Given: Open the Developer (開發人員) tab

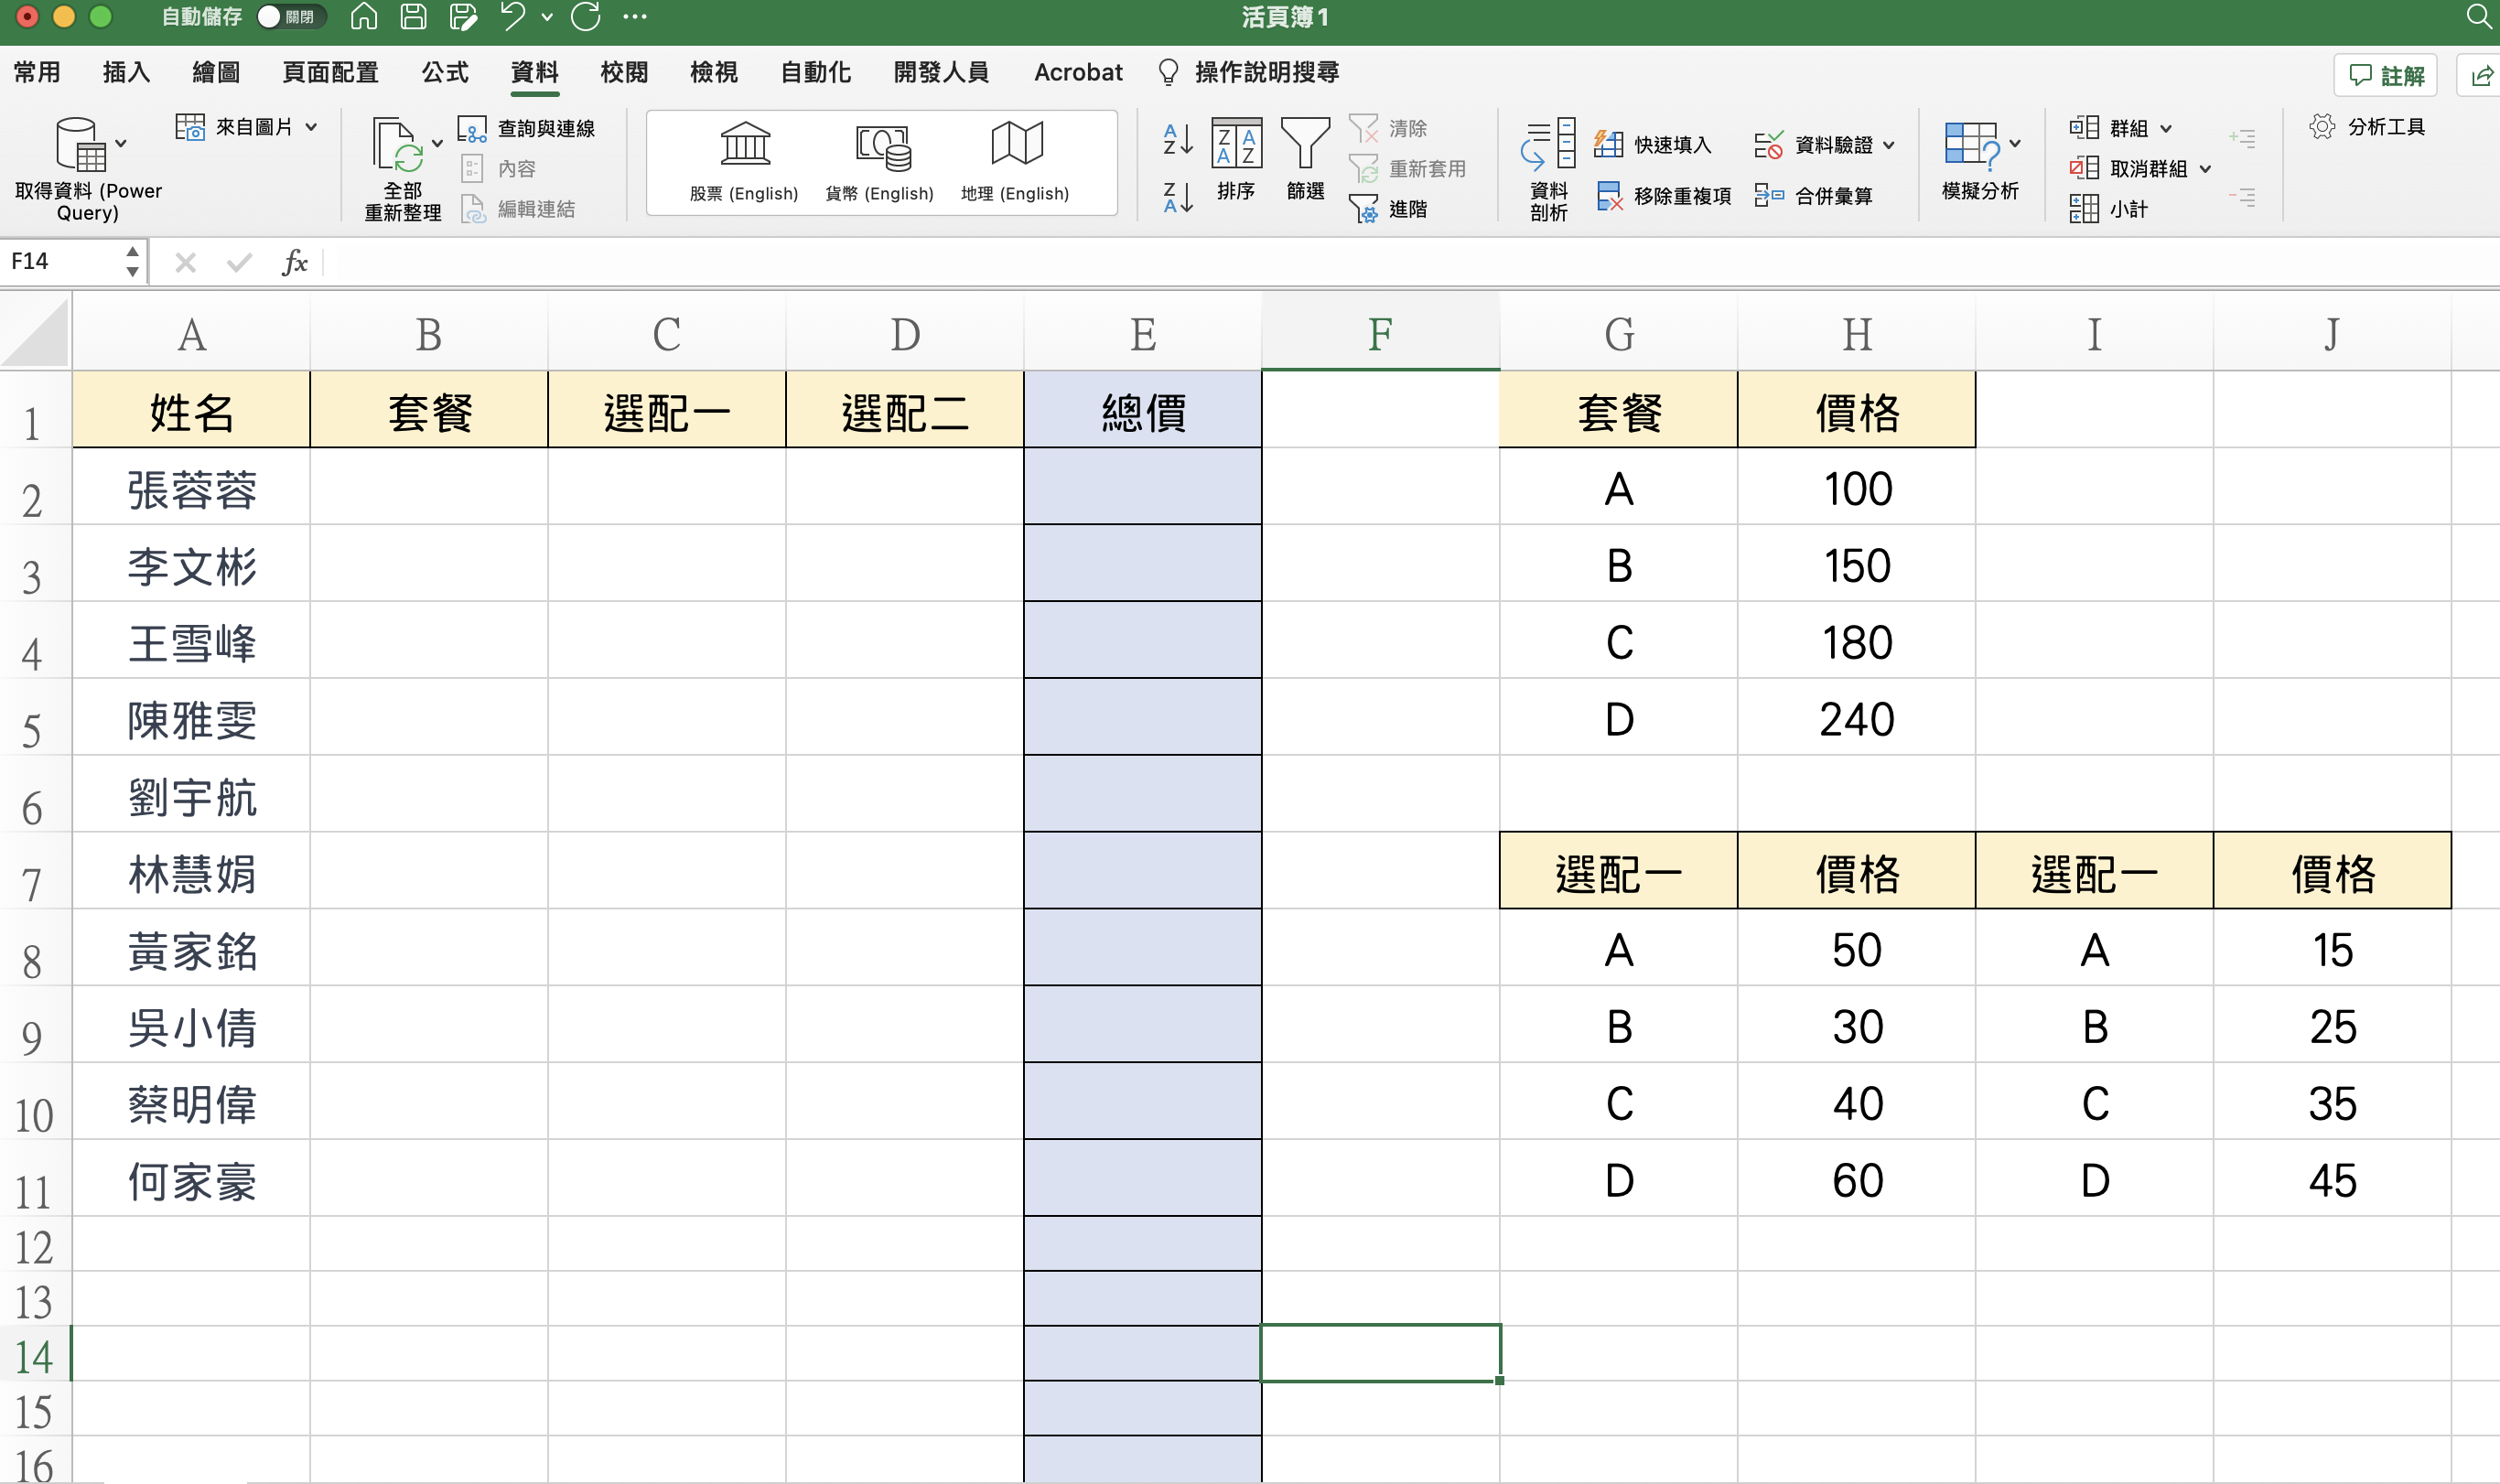Looking at the screenshot, I should (940, 72).
